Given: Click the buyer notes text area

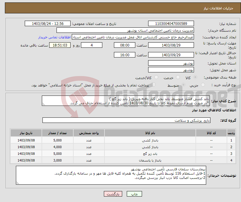Looking at the screenshot, I should click(x=111, y=175).
